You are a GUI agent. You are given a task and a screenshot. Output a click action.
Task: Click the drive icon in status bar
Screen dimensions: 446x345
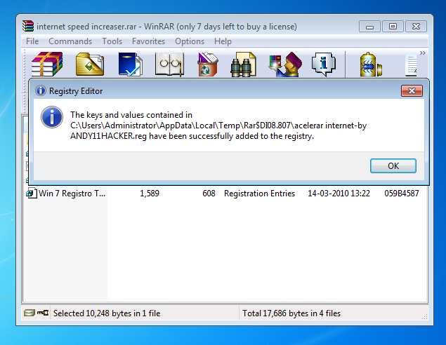29,313
